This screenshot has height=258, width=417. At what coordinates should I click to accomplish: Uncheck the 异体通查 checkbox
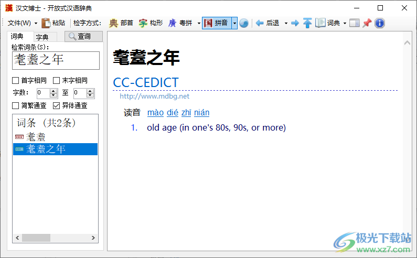[56, 105]
